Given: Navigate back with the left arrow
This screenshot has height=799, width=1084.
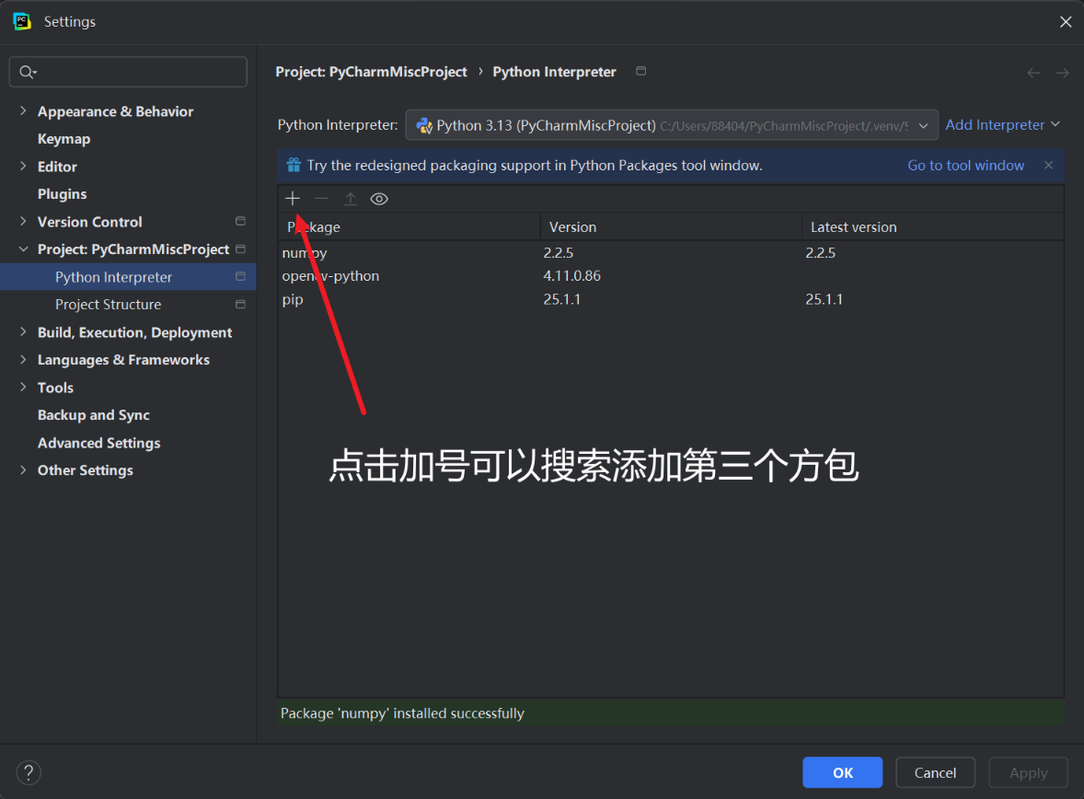Looking at the screenshot, I should (1033, 73).
